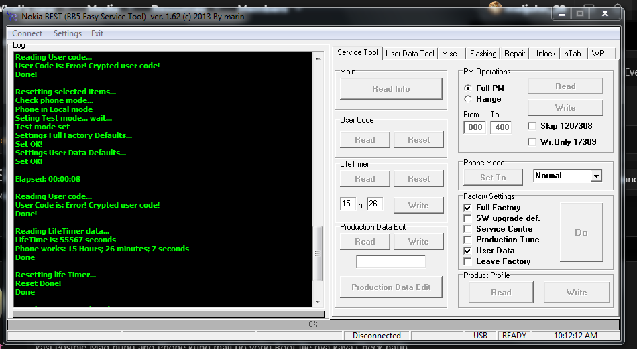Click Write in Production Data Edit group
Screen dimensions: 637x349
(418, 241)
